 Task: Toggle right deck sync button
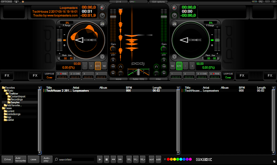click(x=179, y=66)
